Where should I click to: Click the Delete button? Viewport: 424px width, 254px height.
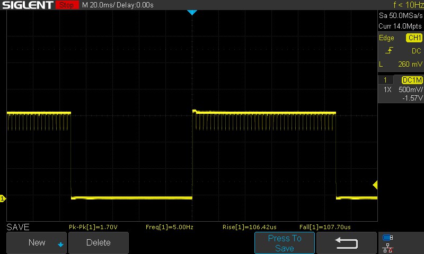tap(99, 243)
